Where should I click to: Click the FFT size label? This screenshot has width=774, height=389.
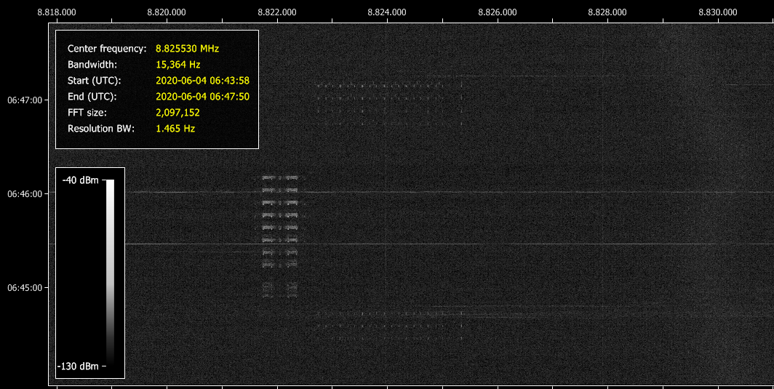[x=87, y=113]
